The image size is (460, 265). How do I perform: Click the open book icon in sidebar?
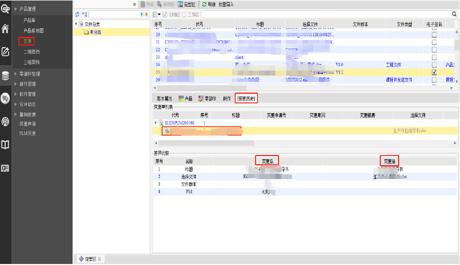(x=6, y=145)
